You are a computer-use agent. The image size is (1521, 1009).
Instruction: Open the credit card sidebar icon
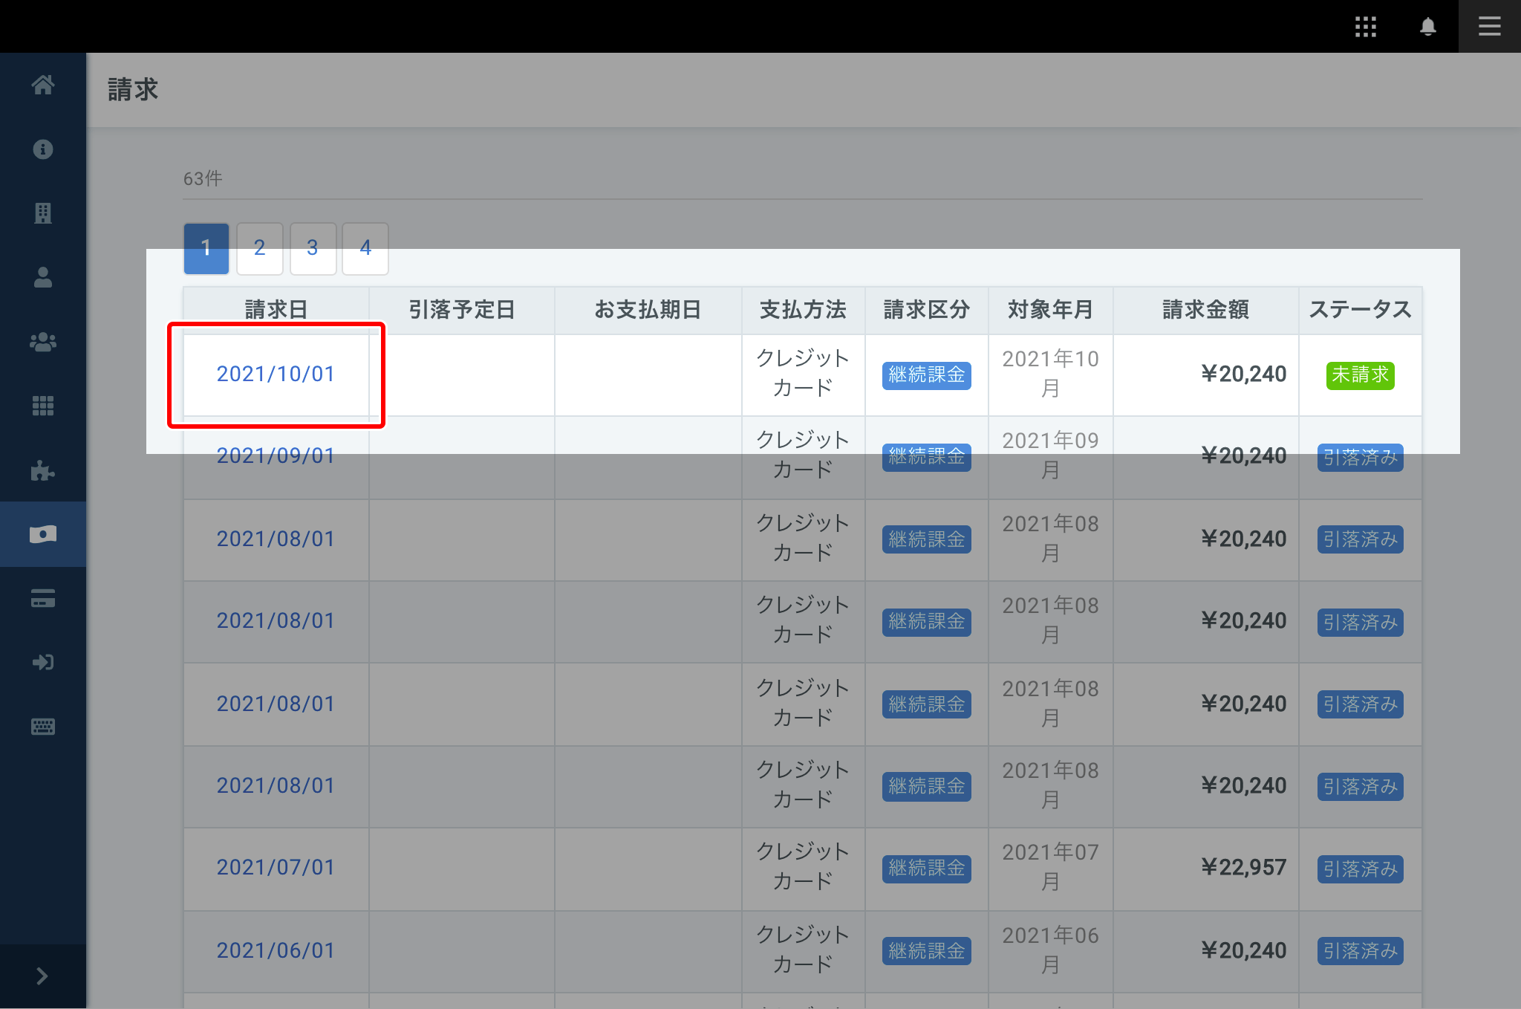(x=43, y=598)
